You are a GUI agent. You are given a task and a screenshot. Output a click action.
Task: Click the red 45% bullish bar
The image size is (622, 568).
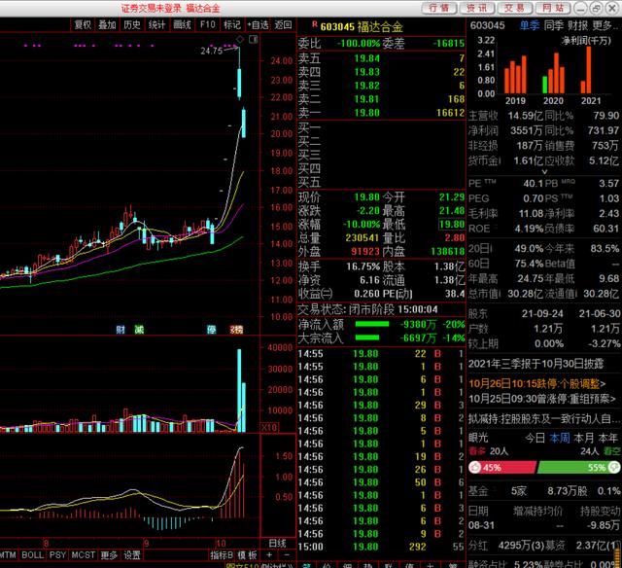click(502, 468)
